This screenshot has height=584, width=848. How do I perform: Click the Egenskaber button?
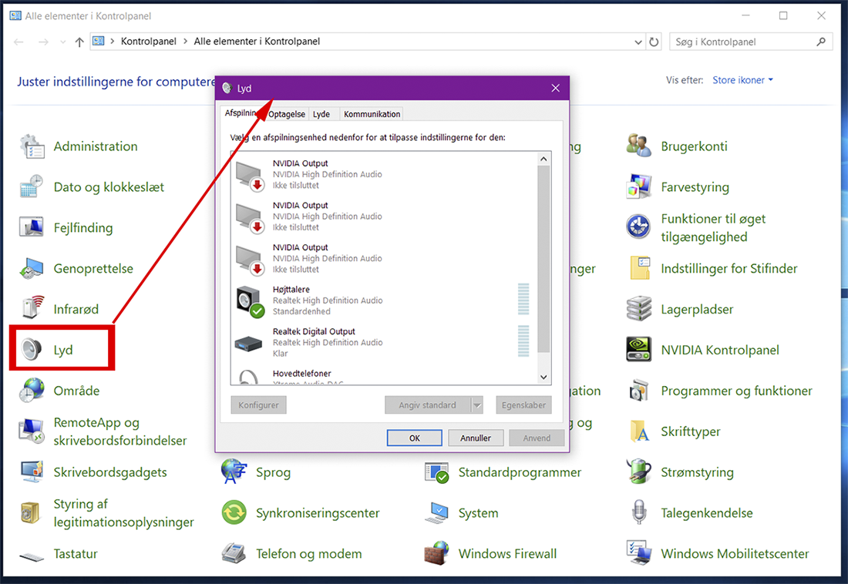pos(523,405)
